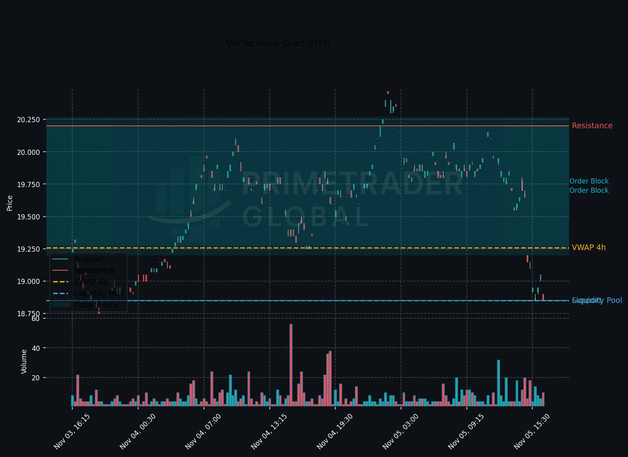Click the Nov 03, 16:15 time label

pos(72,431)
